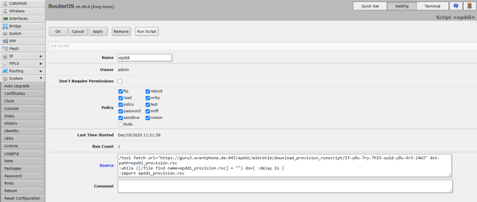The image size is (477, 202).
Task: Uncheck the ftp policy checkbox
Action: (120, 91)
